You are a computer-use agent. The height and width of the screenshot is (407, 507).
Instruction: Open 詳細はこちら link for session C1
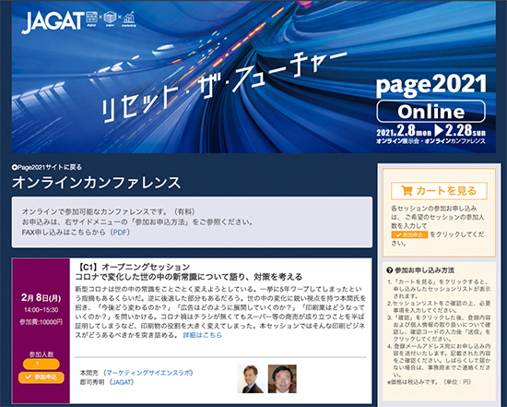pos(203,335)
